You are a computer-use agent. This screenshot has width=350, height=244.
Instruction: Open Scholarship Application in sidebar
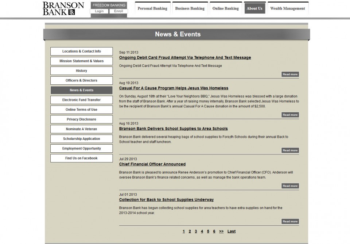click(81, 139)
